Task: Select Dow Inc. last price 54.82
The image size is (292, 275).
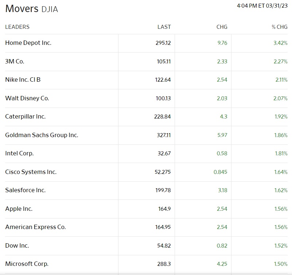Action: tap(164, 245)
